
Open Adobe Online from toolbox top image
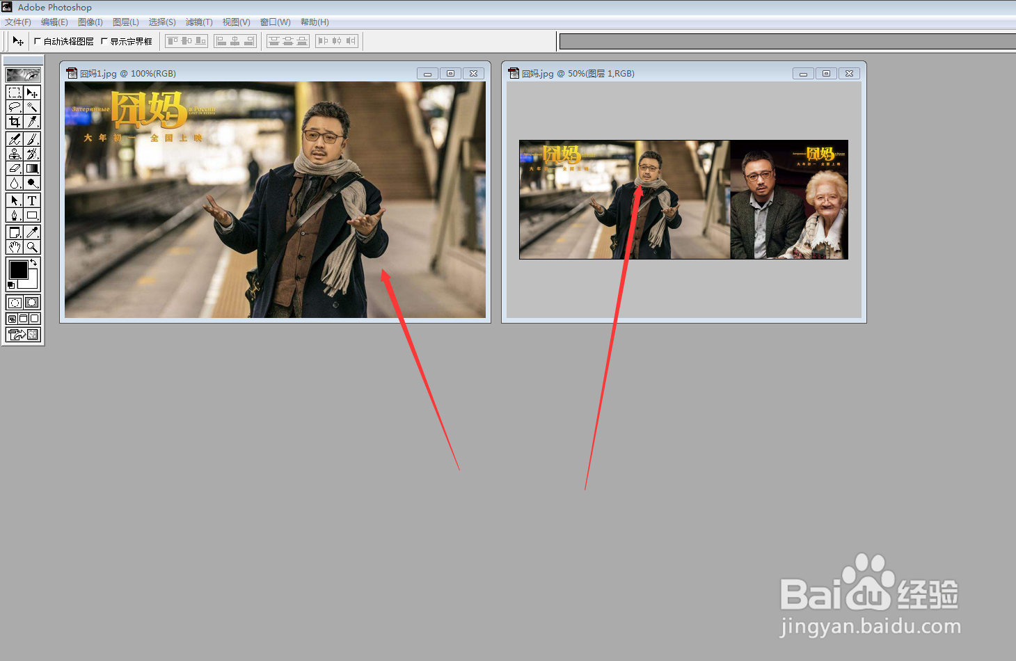point(23,74)
